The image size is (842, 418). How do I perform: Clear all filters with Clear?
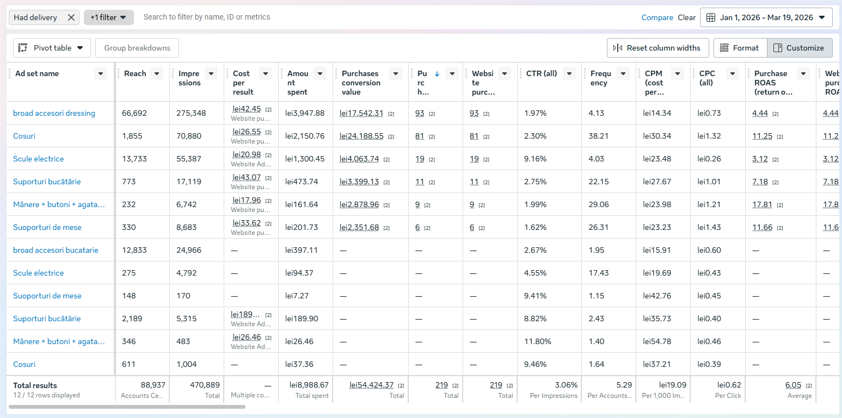coord(686,17)
